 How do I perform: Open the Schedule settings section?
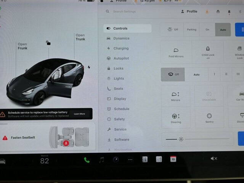[x=118, y=109]
